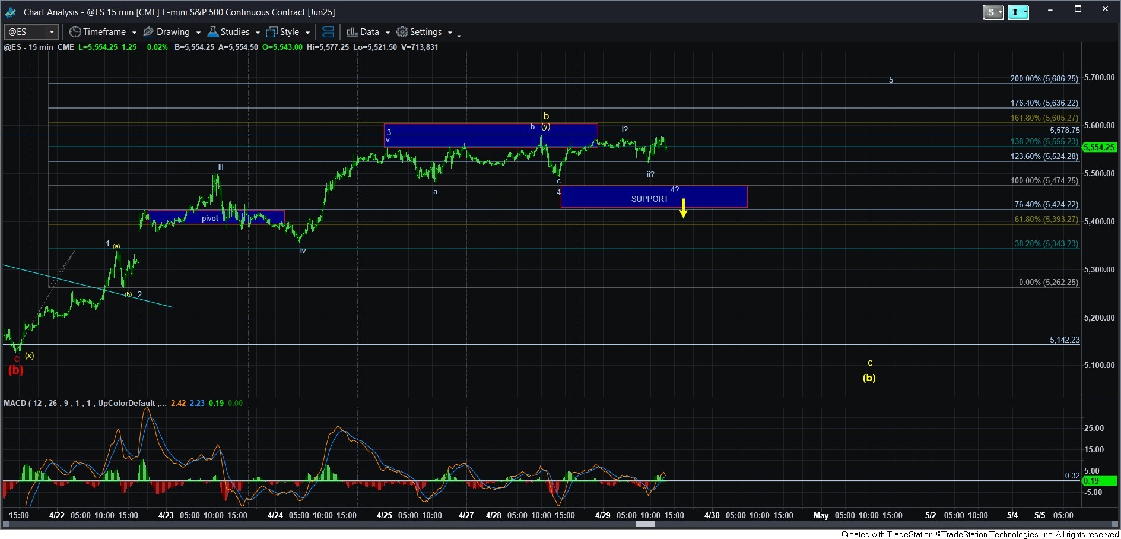The image size is (1121, 539).
Task: Expand the Drawing dropdown arrow
Action: [198, 33]
